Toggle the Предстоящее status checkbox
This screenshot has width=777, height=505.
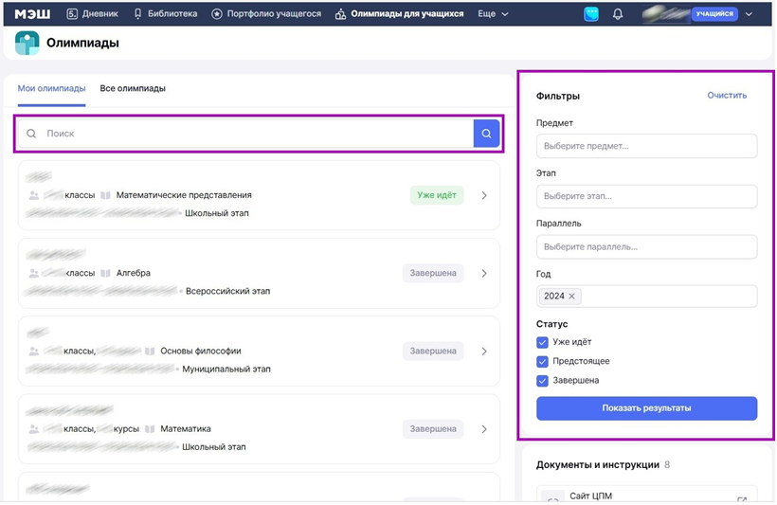click(x=542, y=361)
